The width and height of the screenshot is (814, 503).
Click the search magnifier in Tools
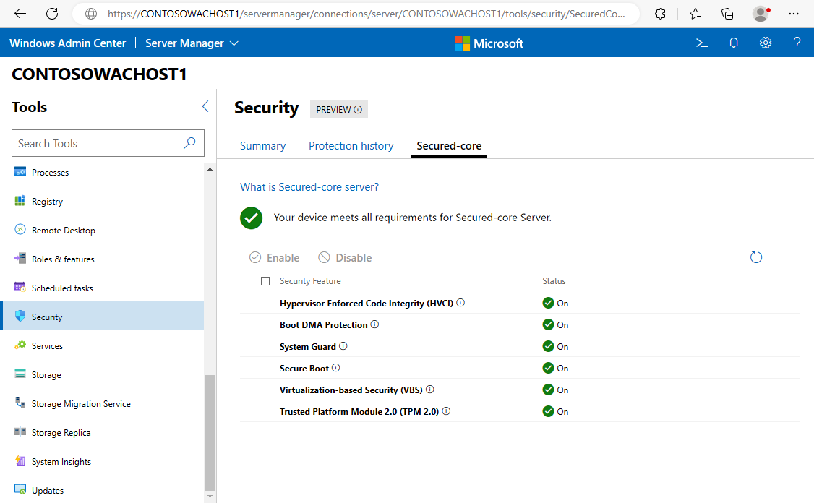tap(189, 143)
